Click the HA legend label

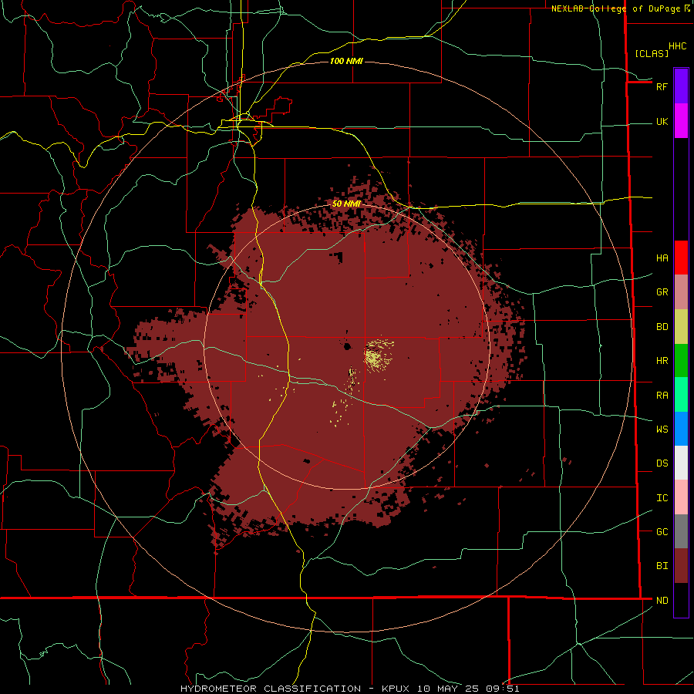(662, 258)
